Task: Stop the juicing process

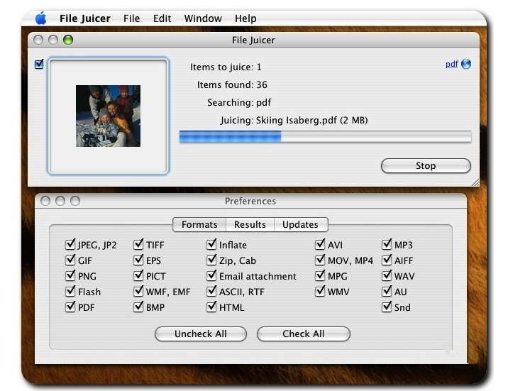Action: click(426, 166)
